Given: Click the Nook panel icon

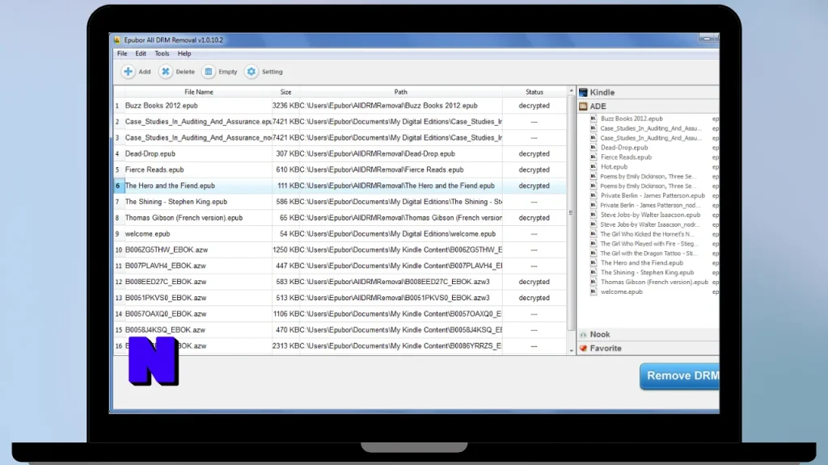Looking at the screenshot, I should click(x=583, y=334).
